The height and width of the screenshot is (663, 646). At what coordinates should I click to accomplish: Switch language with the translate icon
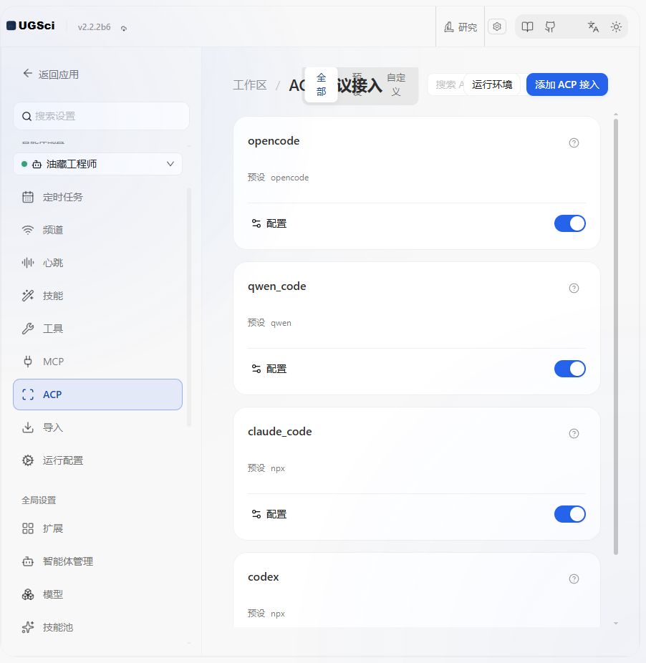(x=593, y=27)
